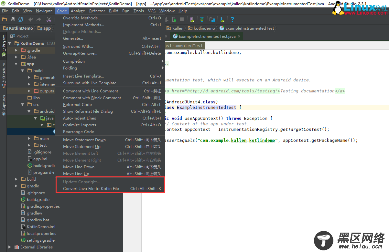Click the Synchronize toolbar icon
389x252 pixels.
pyautogui.click(x=21, y=20)
